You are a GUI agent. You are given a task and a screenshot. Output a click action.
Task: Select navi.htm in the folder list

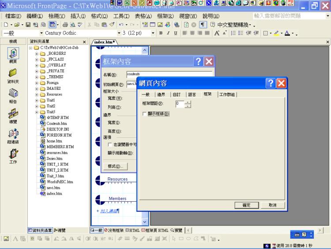[53, 188]
